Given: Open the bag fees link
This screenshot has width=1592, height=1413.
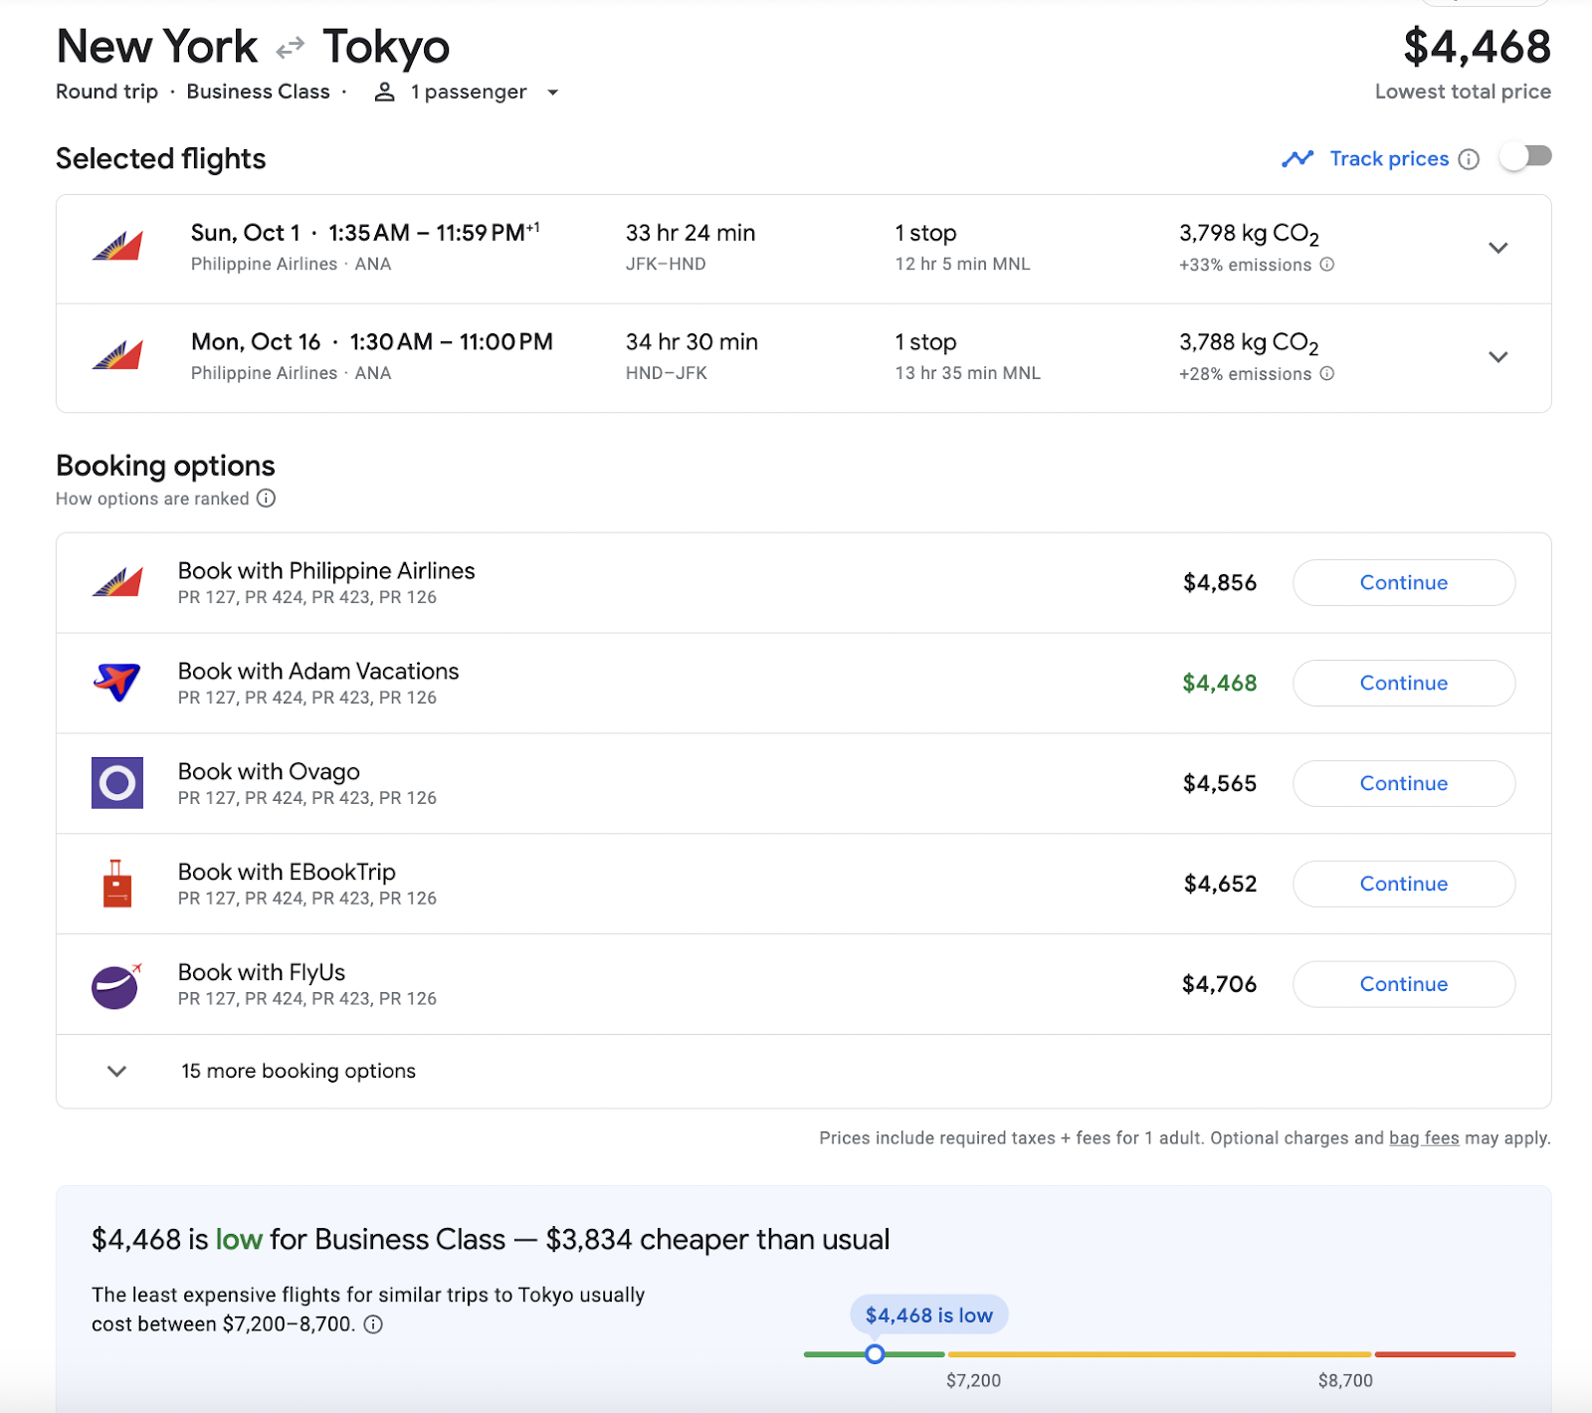Looking at the screenshot, I should [1424, 1138].
